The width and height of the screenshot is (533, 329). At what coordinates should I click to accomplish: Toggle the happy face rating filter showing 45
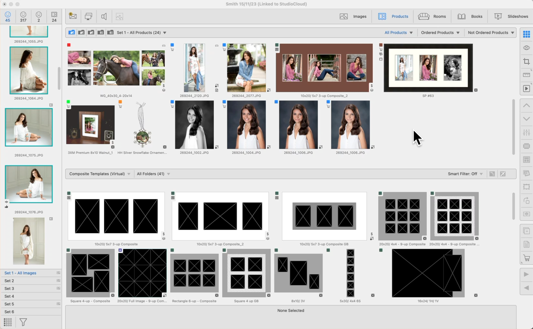tap(8, 16)
